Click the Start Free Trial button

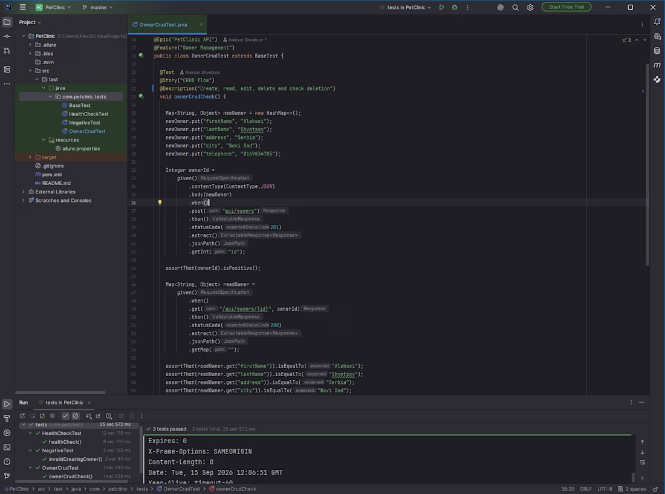[x=566, y=7]
